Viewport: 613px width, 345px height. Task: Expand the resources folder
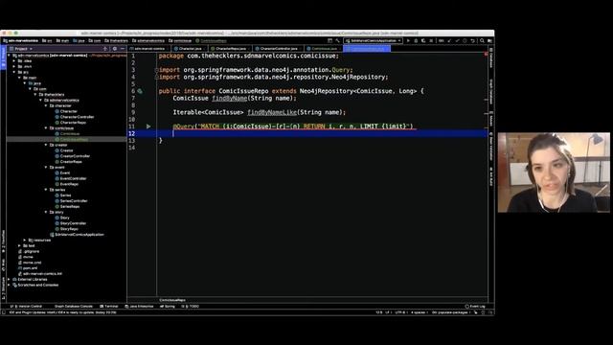tap(25, 241)
